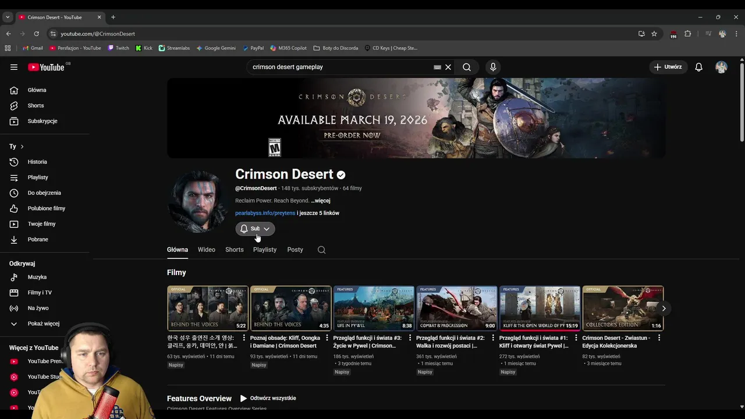Select the Główna channel tab
The height and width of the screenshot is (419, 745).
click(178, 250)
